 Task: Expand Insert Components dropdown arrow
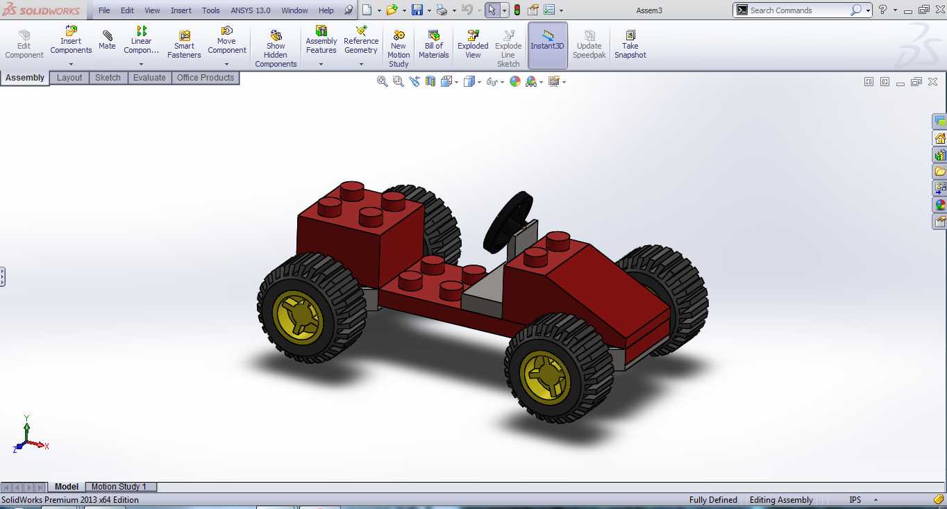click(x=71, y=65)
